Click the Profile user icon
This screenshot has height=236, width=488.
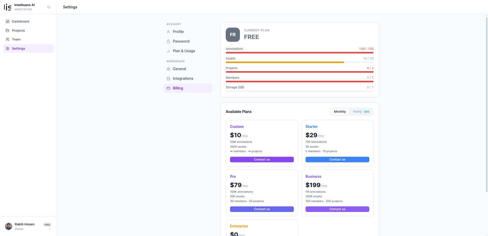click(168, 32)
